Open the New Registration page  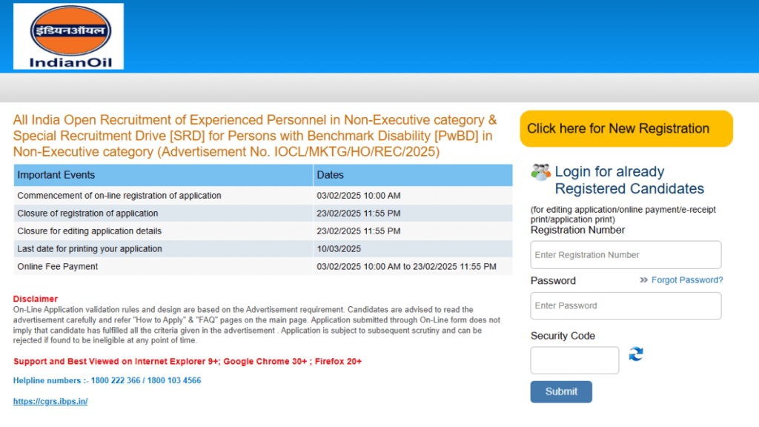[626, 129]
